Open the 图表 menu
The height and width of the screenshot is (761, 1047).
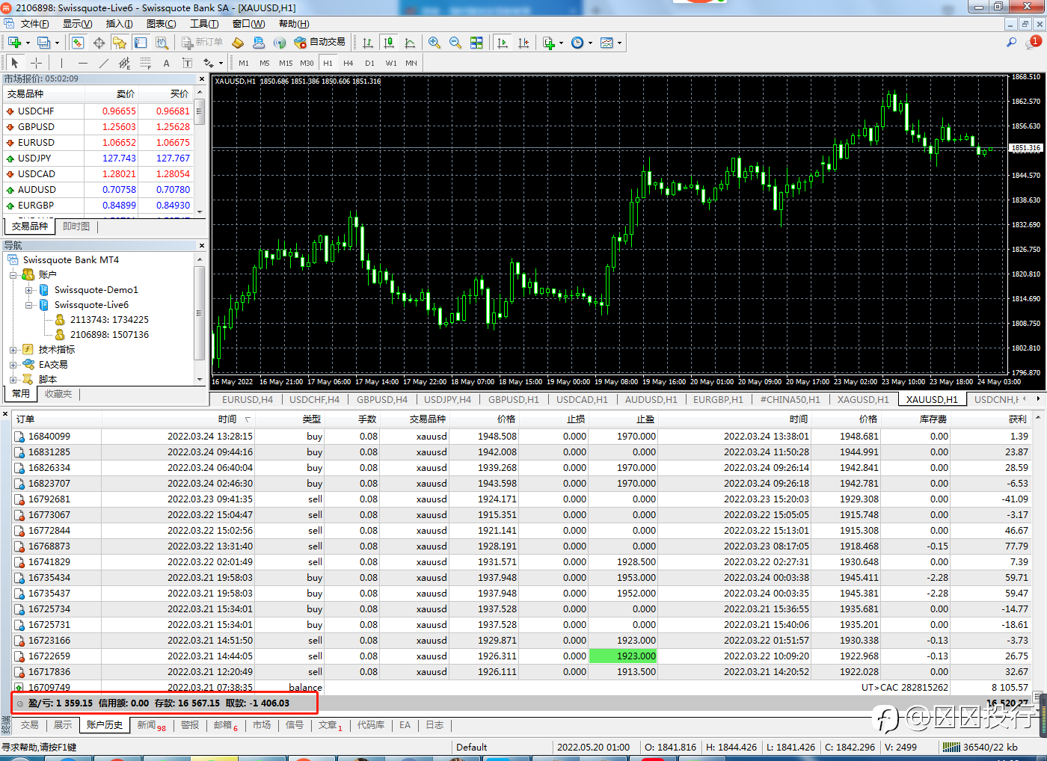coord(161,24)
